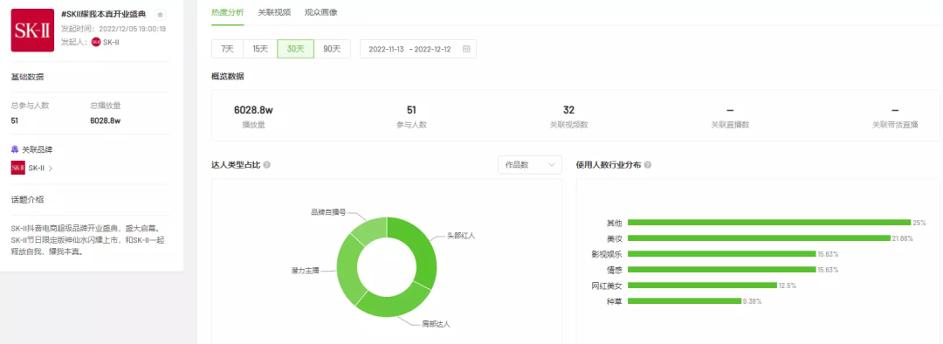Click the 肩部达人 chart label

[x=436, y=324]
